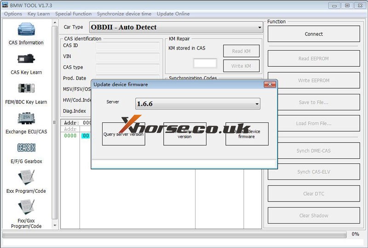This screenshot has width=368, height=248.
Task: Click the Connect button
Action: coord(314,34)
